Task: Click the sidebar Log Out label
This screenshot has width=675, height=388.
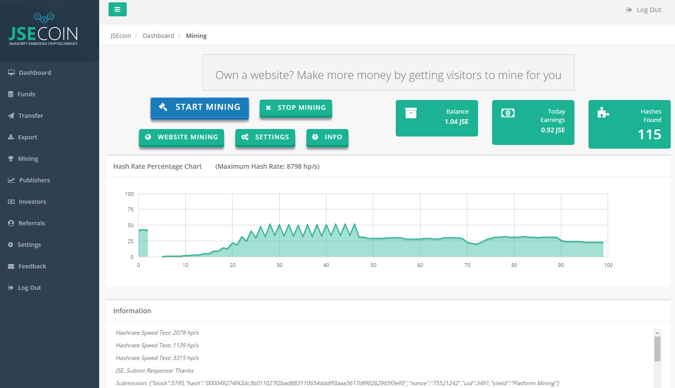Action: tap(29, 287)
